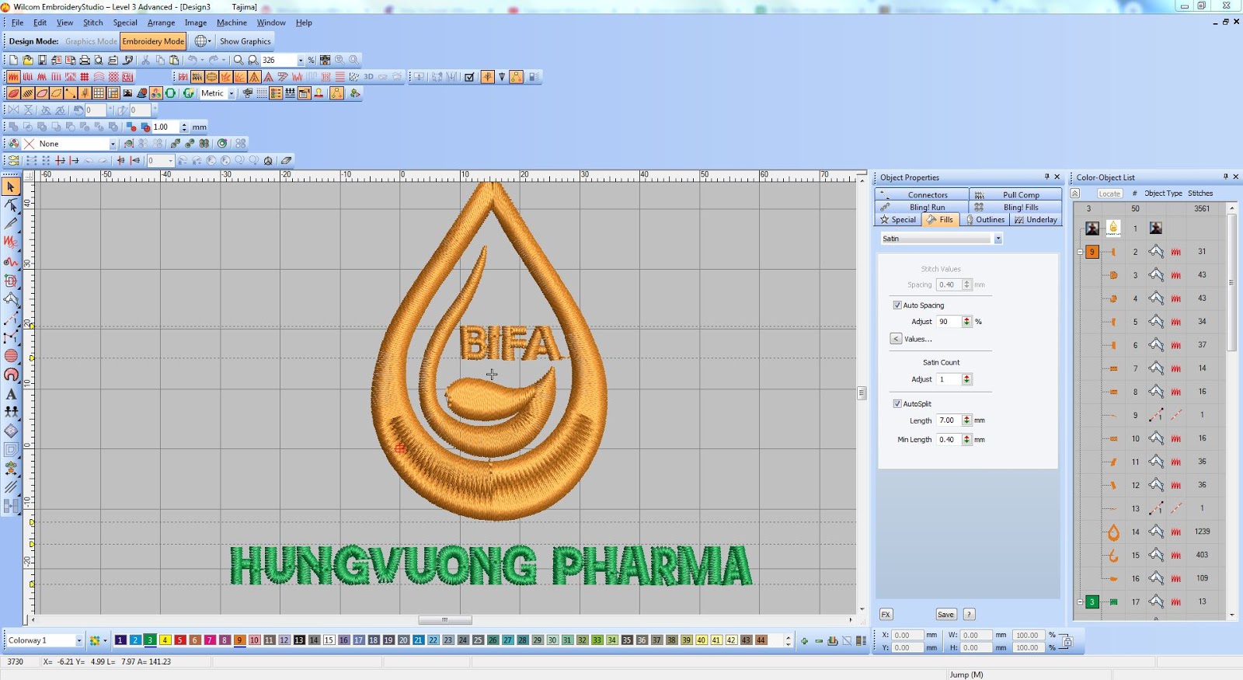Open a design file from folder
This screenshot has height=680, width=1243.
(28, 60)
